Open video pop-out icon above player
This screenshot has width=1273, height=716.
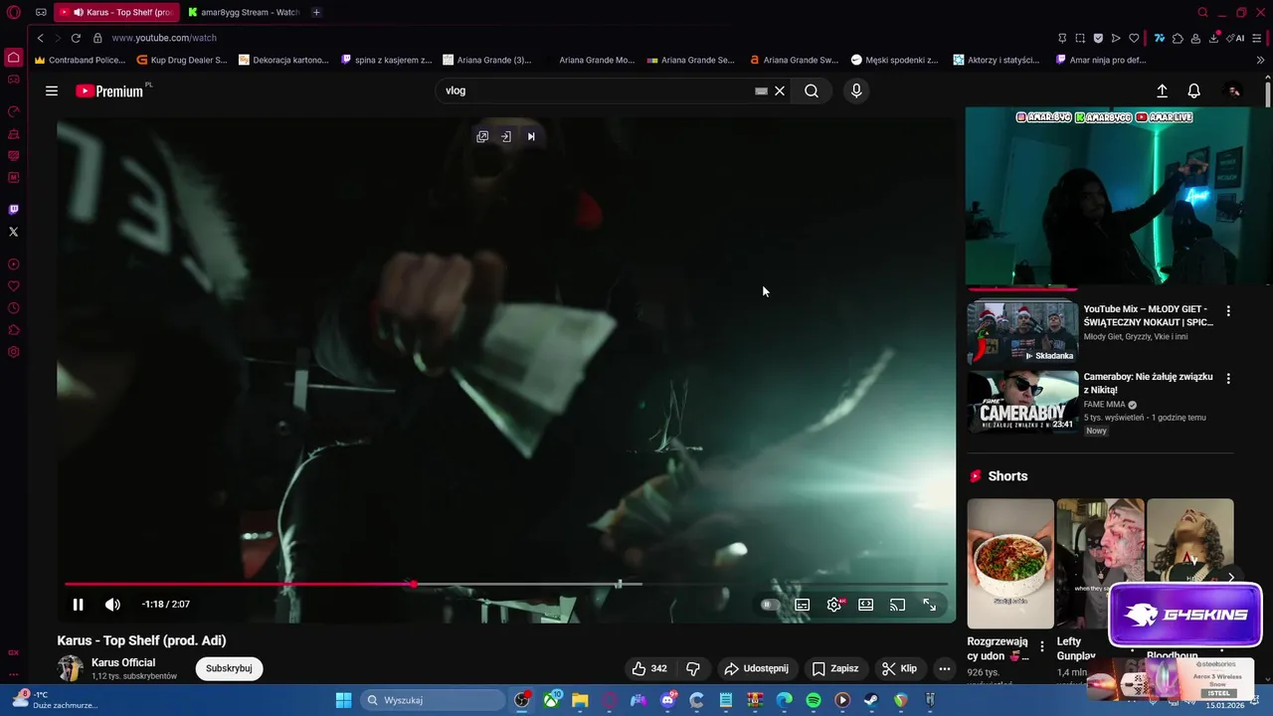click(482, 136)
